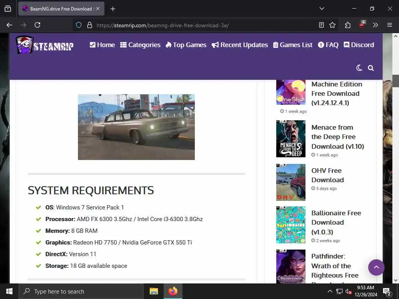The width and height of the screenshot is (399, 299).
Task: Click the '8 GB RAM' memory text
Action: tap(84, 231)
